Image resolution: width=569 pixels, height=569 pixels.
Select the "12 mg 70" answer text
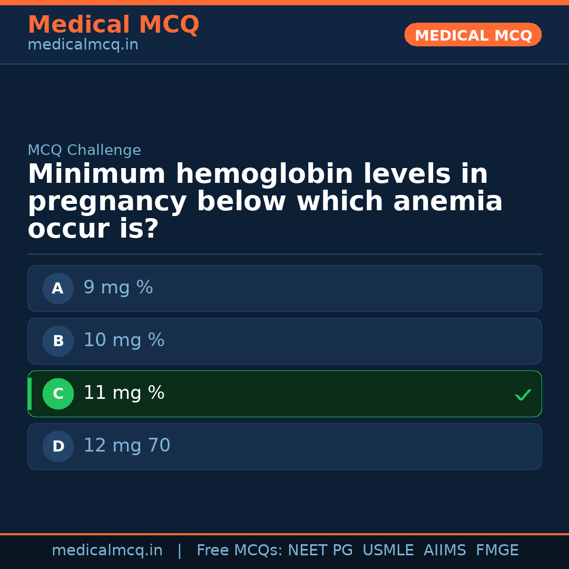click(x=126, y=446)
